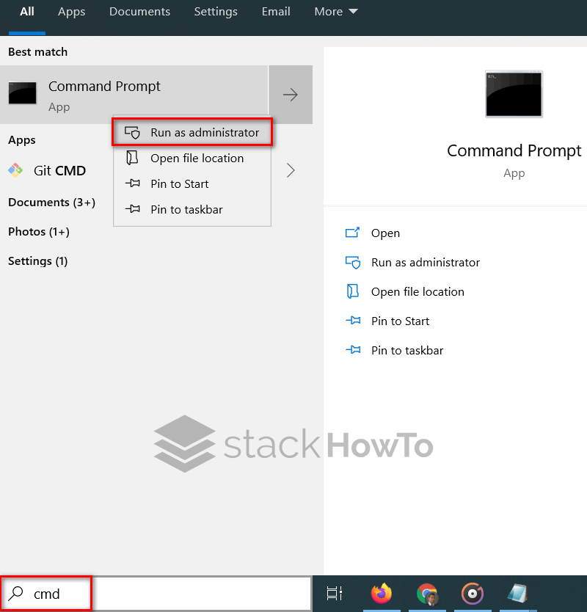Click Run as administrator in right preview pane

[x=426, y=262]
